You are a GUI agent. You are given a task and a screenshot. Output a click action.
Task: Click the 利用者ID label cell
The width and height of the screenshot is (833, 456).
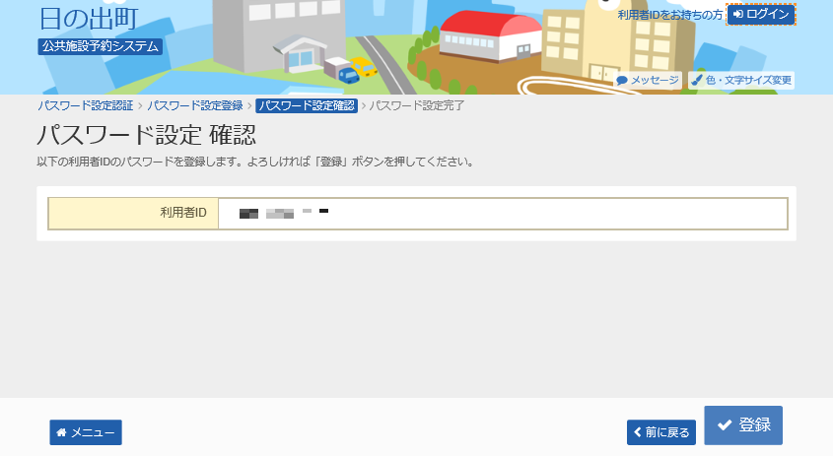pos(133,214)
